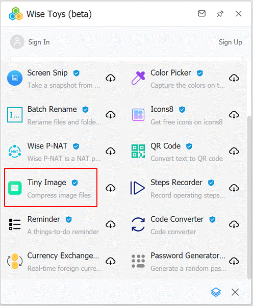Open the Password Generator keypad icon

click(138, 261)
